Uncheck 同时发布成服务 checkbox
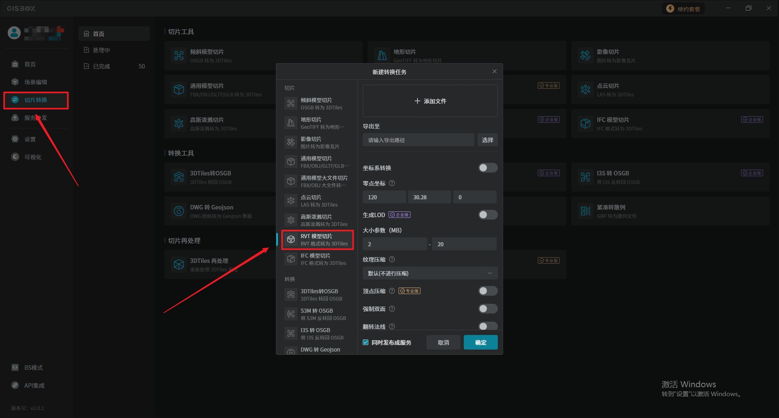The image size is (779, 418). tap(366, 342)
